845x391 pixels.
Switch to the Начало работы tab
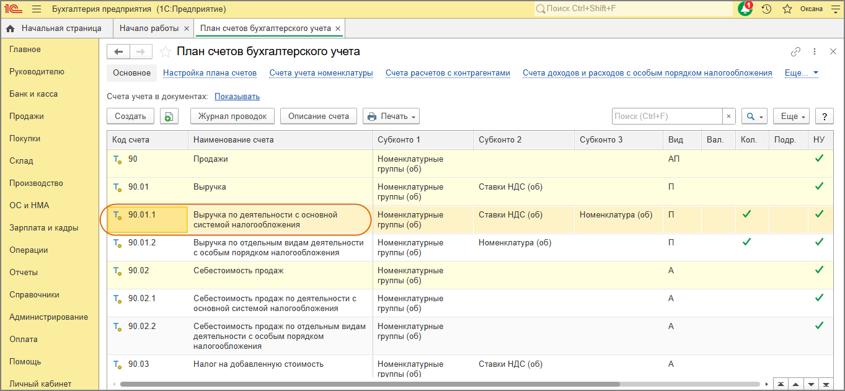149,29
